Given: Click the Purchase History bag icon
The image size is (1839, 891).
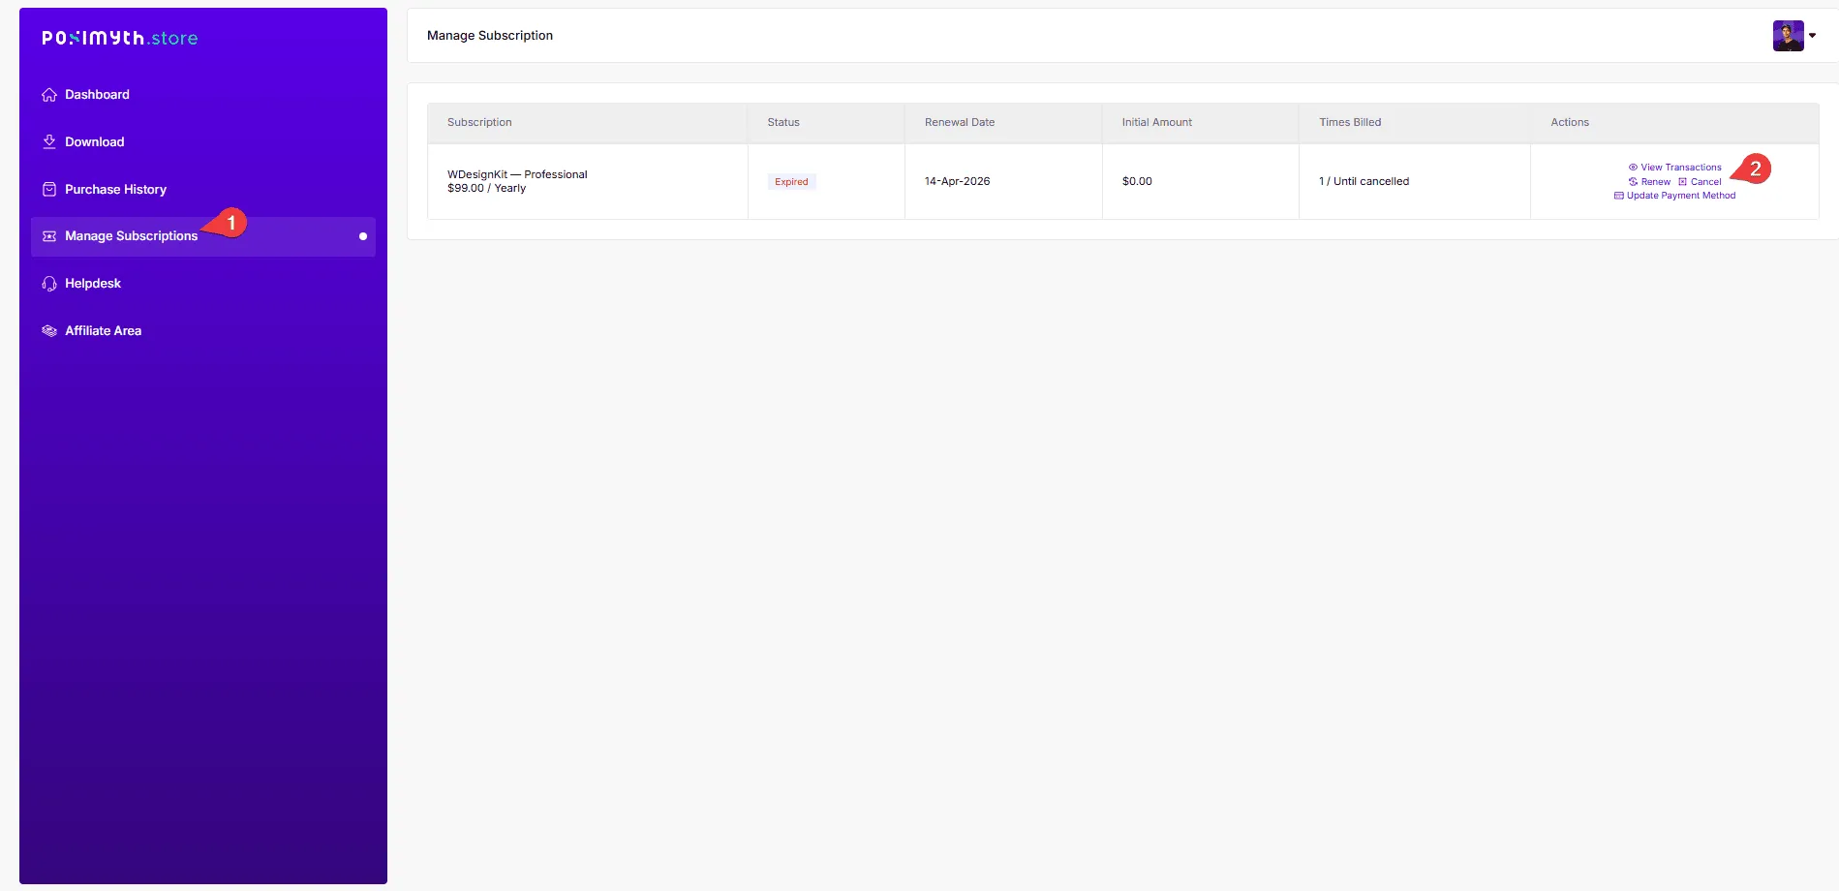Looking at the screenshot, I should click(49, 190).
